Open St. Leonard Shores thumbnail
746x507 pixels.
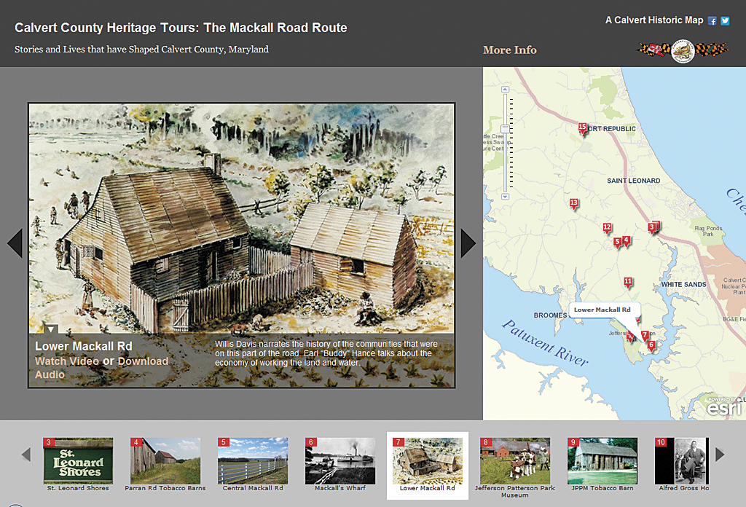[78, 461]
